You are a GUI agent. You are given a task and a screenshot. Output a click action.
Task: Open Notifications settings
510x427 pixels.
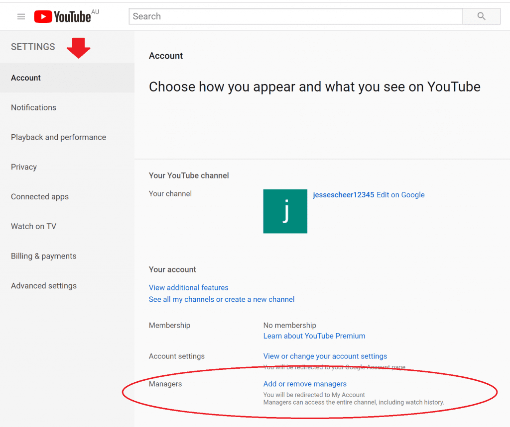(33, 107)
